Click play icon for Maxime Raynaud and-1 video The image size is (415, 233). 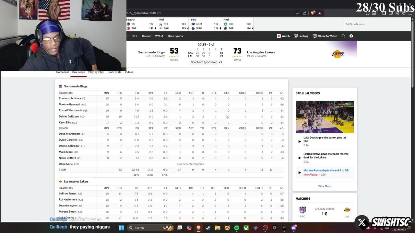(300, 172)
